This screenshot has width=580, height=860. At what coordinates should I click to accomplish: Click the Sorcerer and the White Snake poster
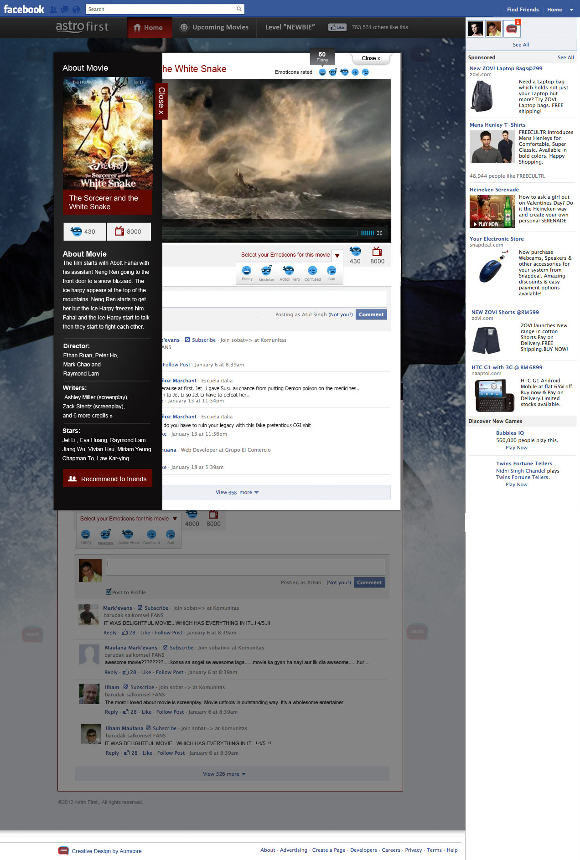pyautogui.click(x=108, y=133)
